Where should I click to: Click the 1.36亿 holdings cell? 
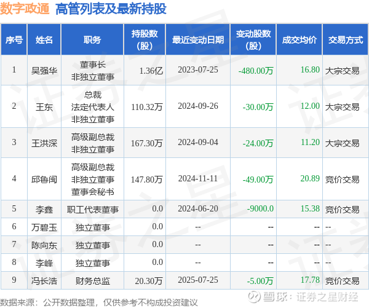point(151,71)
